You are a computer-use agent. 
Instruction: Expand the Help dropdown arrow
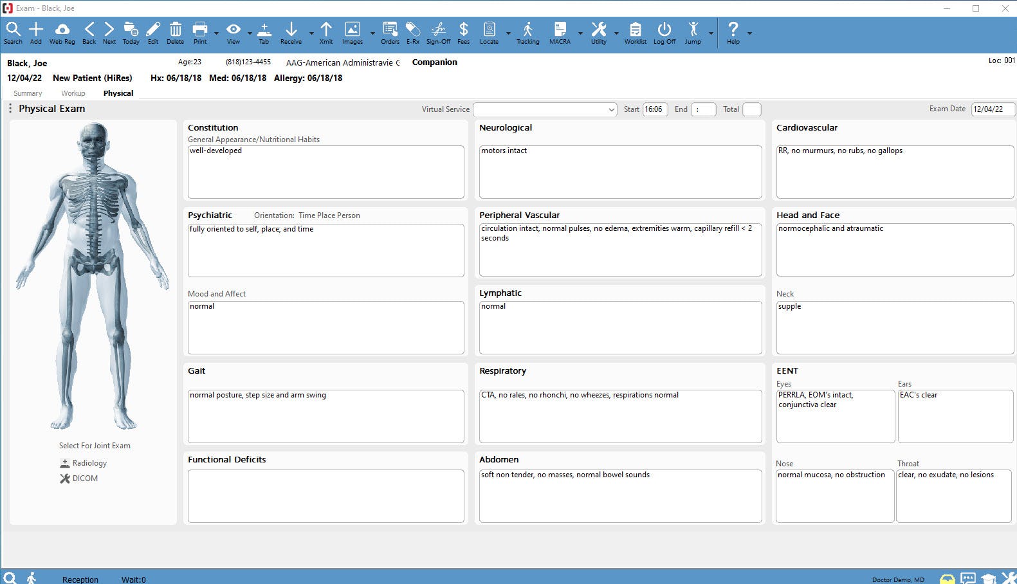749,33
